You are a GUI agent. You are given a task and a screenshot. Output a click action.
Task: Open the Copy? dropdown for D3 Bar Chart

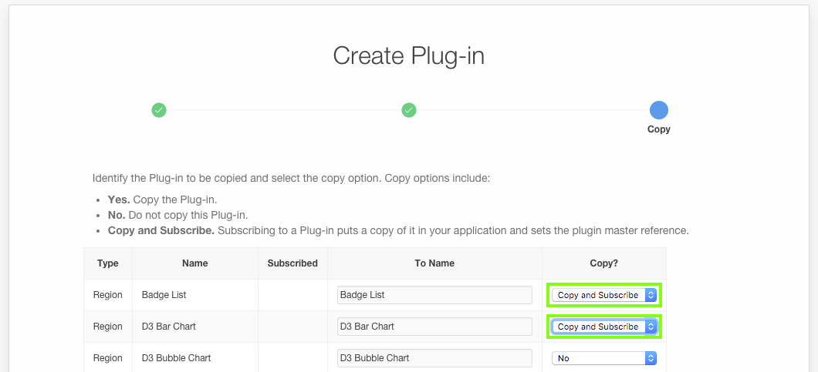coord(605,327)
